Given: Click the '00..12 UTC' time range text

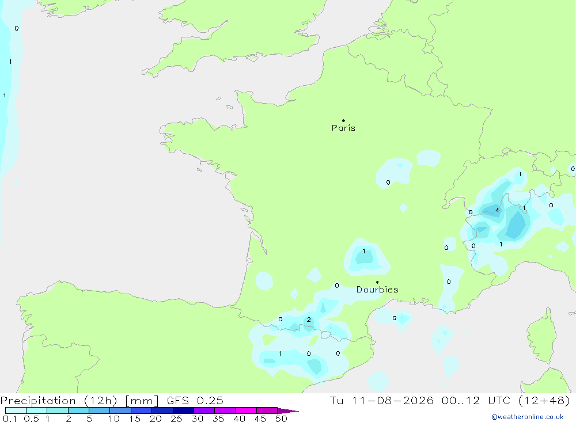Looking at the screenshot, I should (x=476, y=400).
